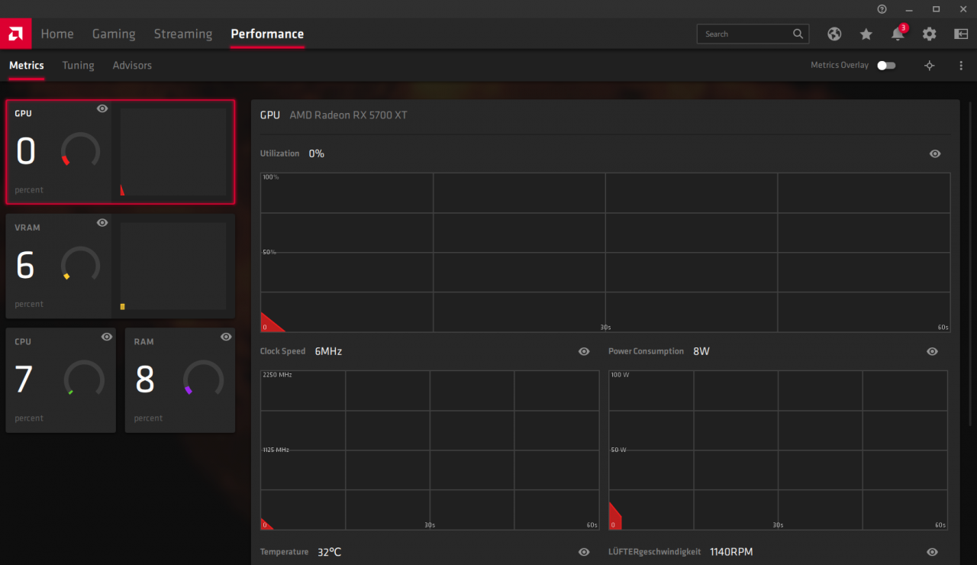
Task: Click the GPU tile gauge dial
Action: coord(80,150)
